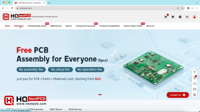Expand tab search chevron at top right

tap(197, 3)
